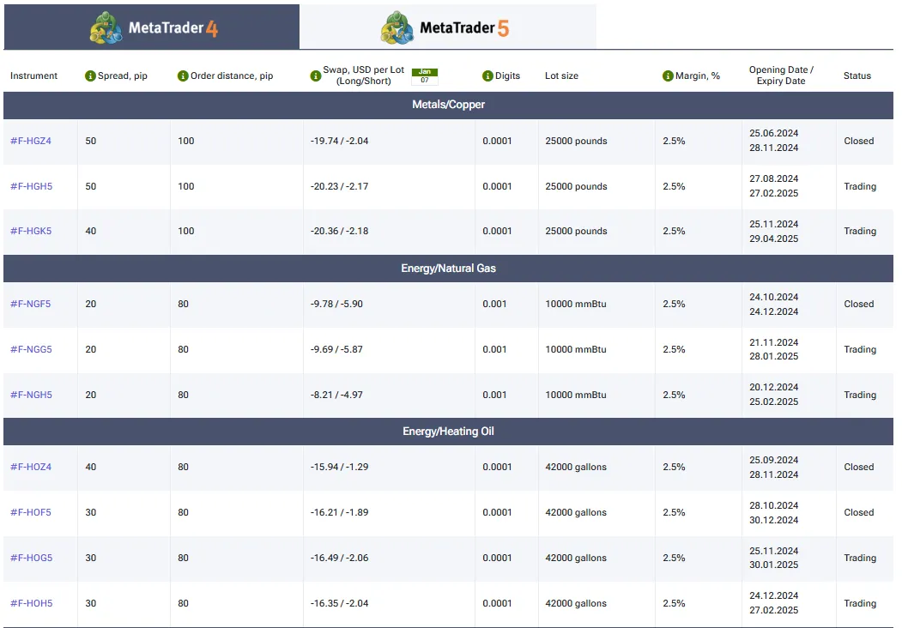The height and width of the screenshot is (628, 902).
Task: Open the #F-NGH5 instrument link
Action: (x=31, y=395)
